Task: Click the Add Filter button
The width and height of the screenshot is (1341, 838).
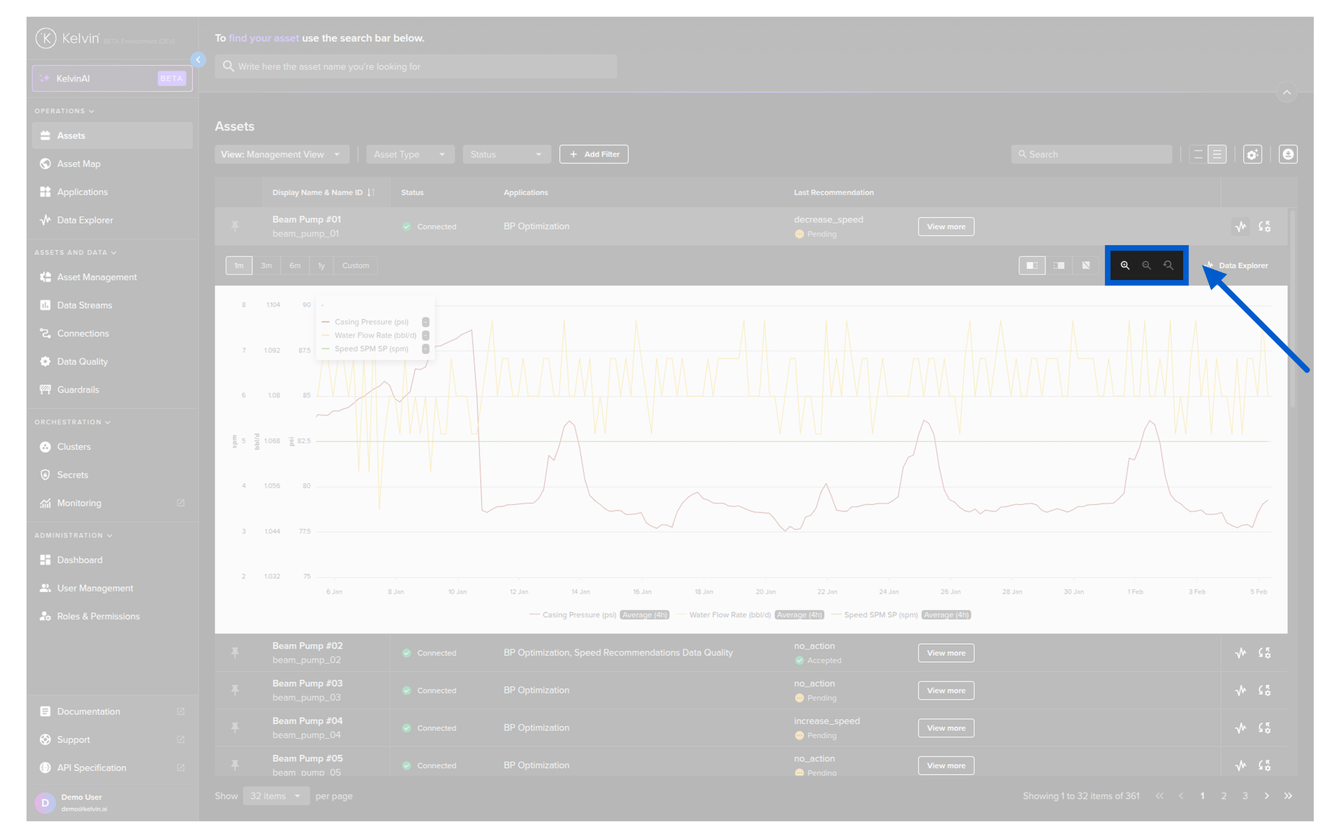Action: click(x=594, y=154)
